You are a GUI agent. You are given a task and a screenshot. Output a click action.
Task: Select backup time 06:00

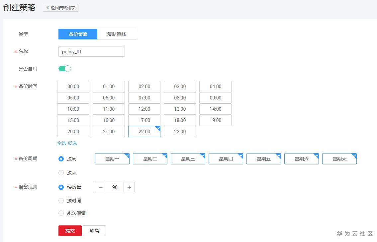tap(109, 98)
